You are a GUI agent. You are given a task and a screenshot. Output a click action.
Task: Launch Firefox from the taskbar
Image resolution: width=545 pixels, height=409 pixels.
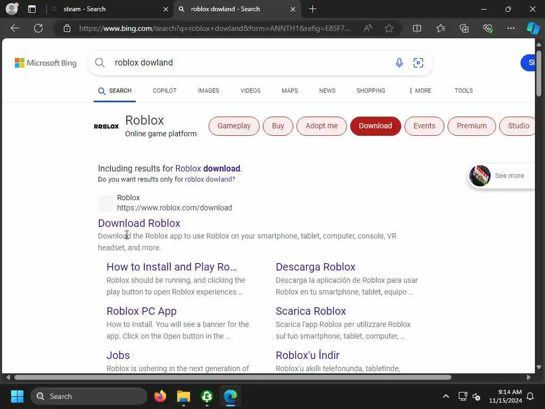click(160, 396)
